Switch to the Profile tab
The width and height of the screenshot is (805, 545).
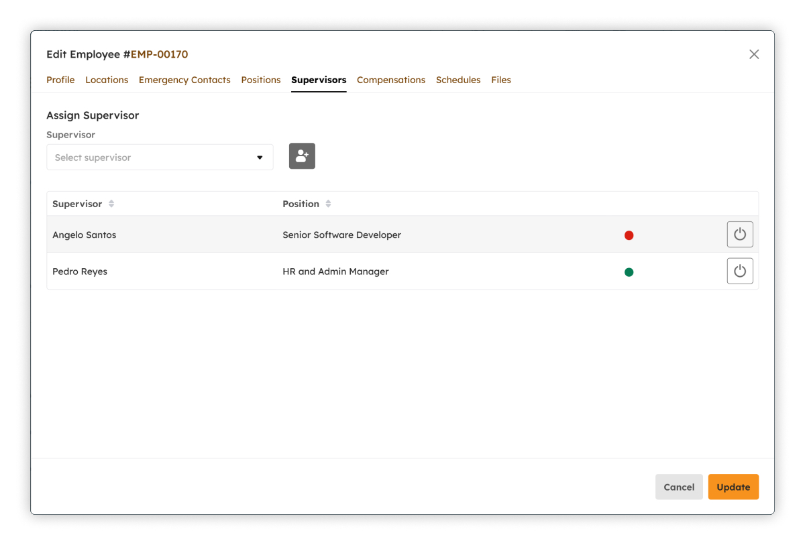coord(60,80)
